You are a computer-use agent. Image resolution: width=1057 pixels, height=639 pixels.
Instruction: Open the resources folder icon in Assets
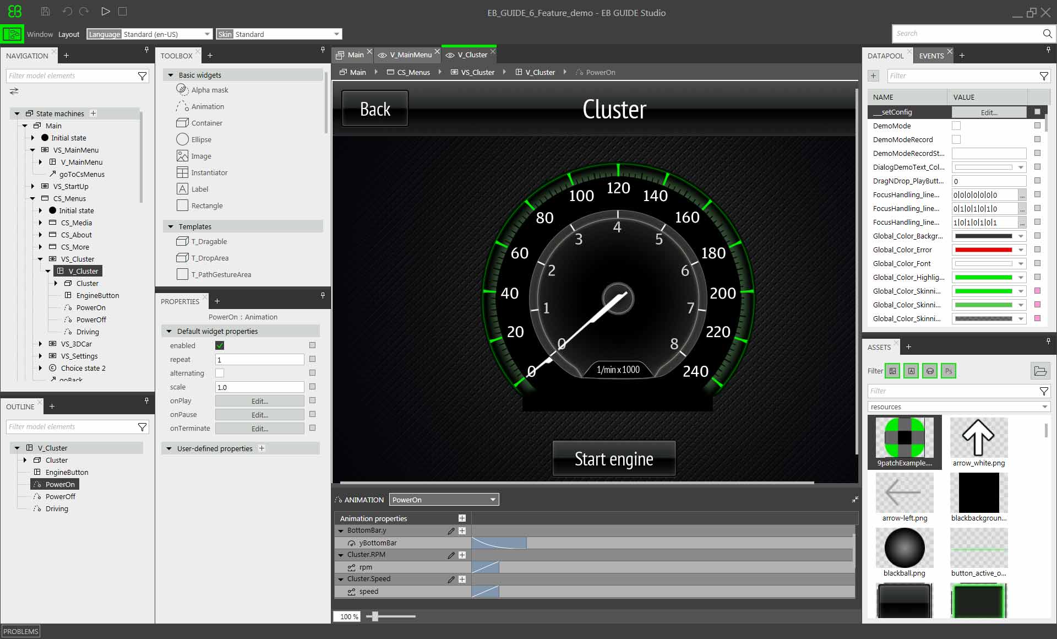1040,371
